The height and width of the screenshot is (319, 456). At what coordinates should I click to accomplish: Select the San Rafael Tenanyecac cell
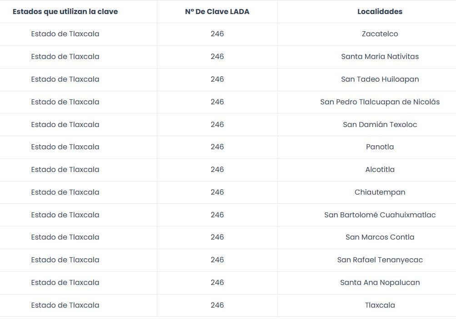380,260
